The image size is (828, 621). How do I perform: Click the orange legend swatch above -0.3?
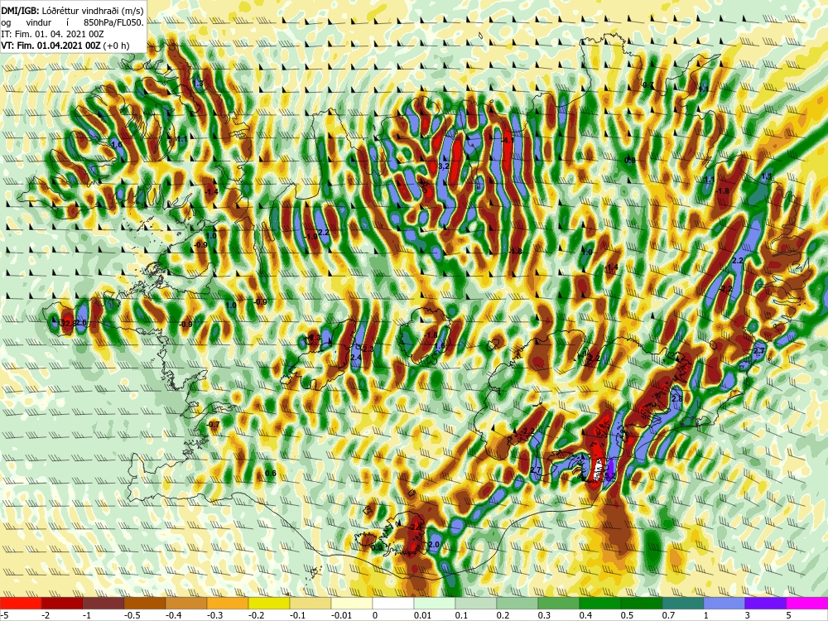click(228, 603)
